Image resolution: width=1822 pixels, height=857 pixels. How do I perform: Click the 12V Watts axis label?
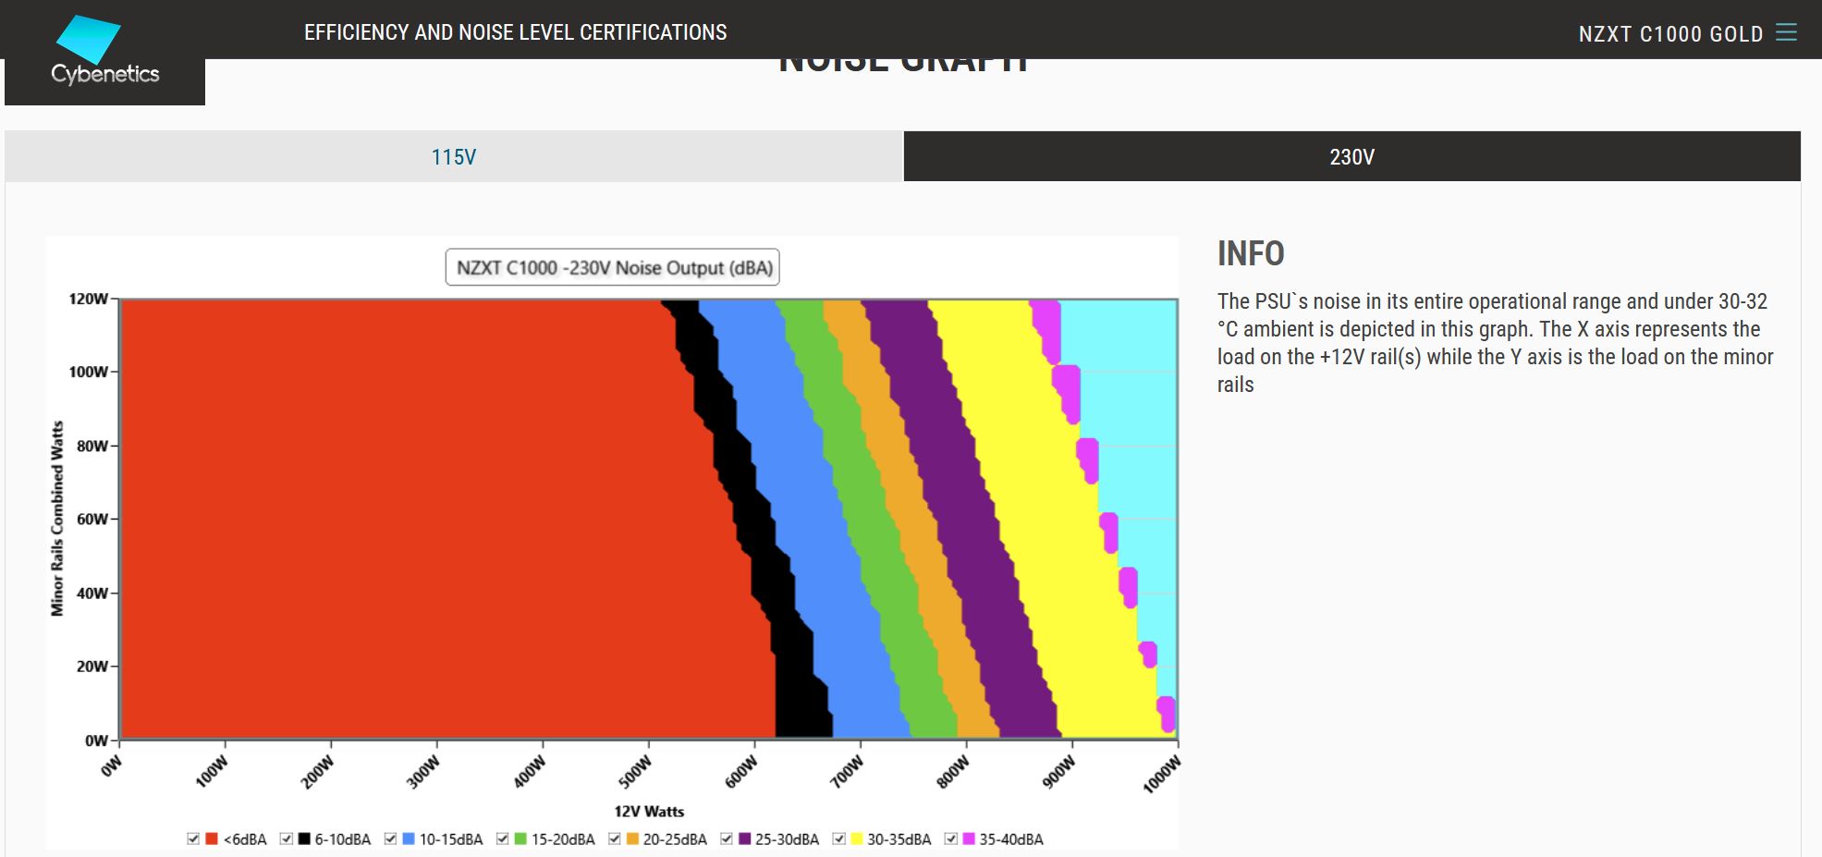649,811
